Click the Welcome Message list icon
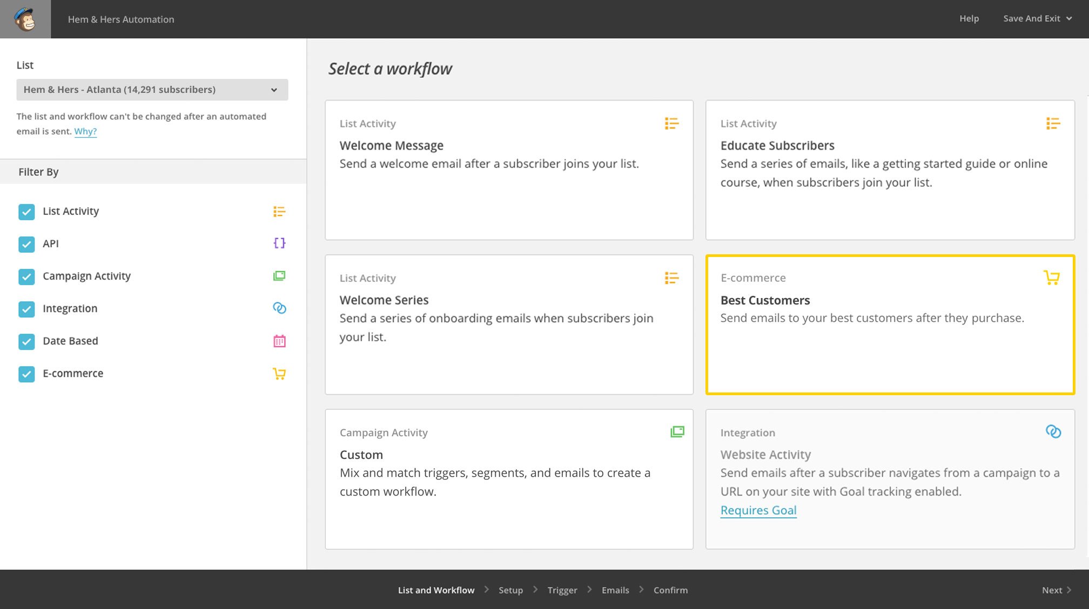The image size is (1089, 609). click(x=671, y=123)
